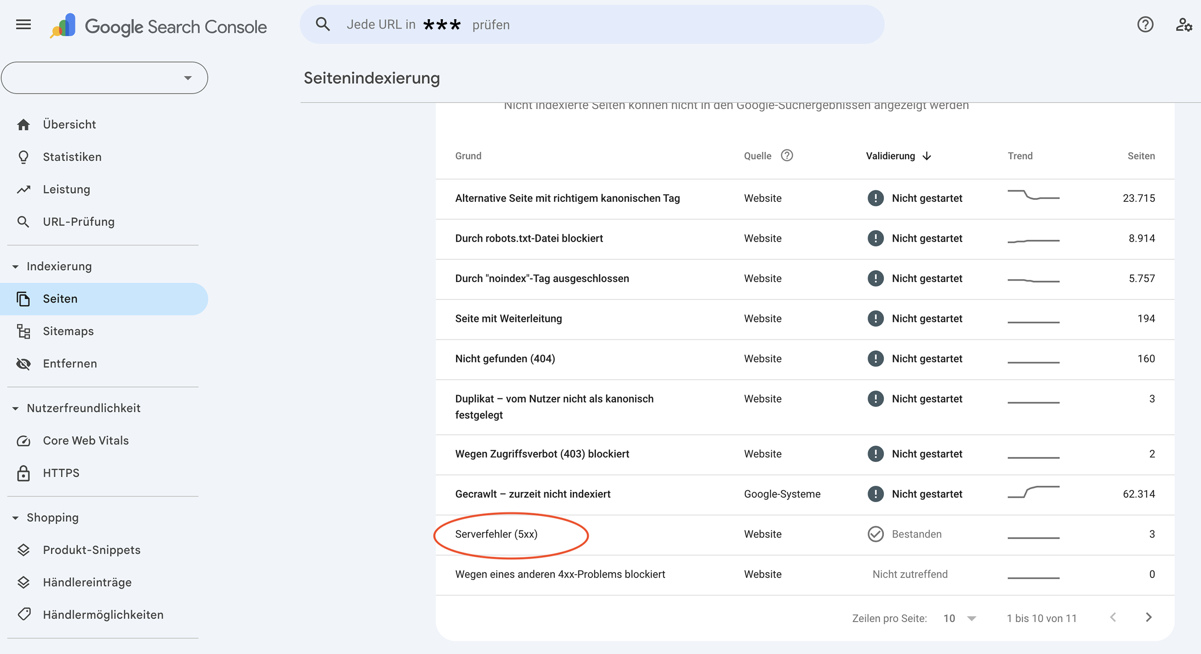Select Leistung in sidebar
The image size is (1201, 654).
(x=66, y=189)
